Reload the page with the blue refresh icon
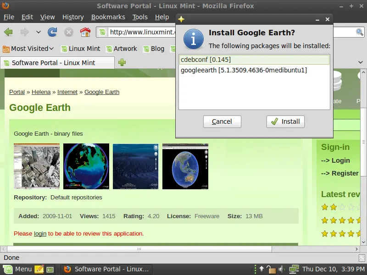 click(52, 32)
